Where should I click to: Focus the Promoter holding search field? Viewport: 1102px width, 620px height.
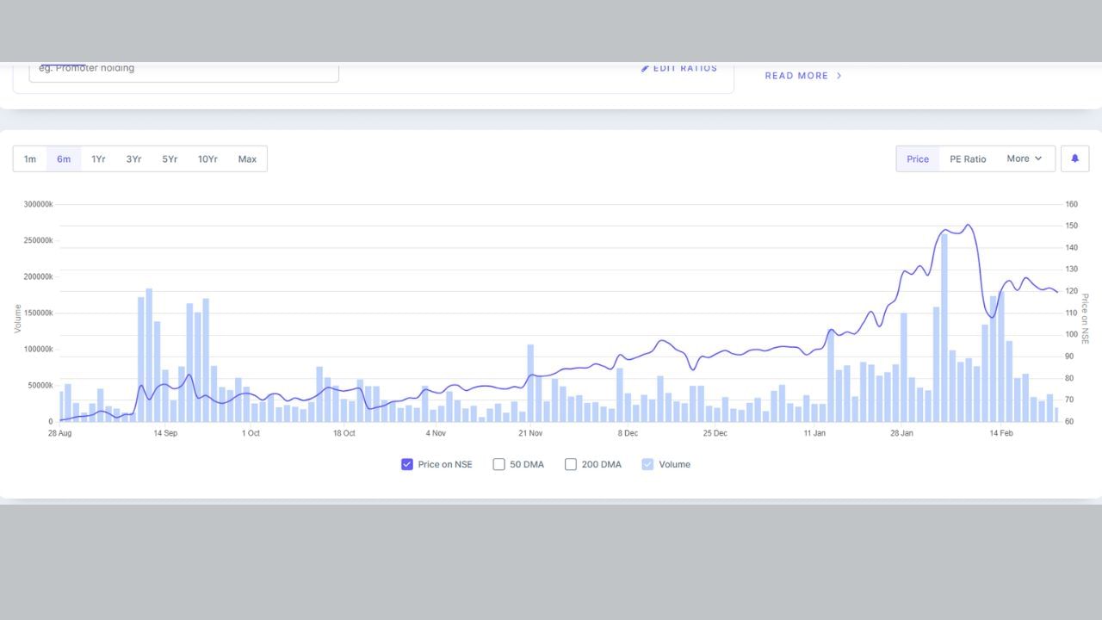pyautogui.click(x=184, y=71)
